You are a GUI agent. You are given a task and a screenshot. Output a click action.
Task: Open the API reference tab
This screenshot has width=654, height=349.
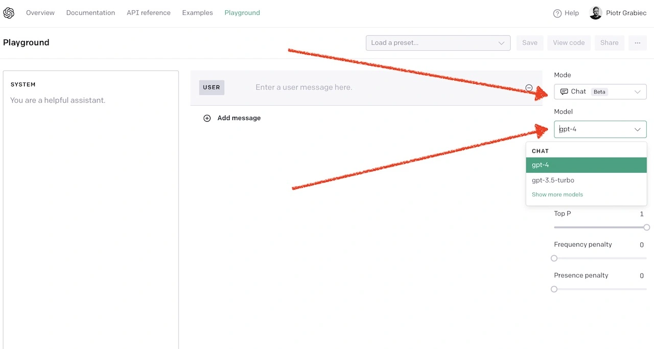click(149, 13)
